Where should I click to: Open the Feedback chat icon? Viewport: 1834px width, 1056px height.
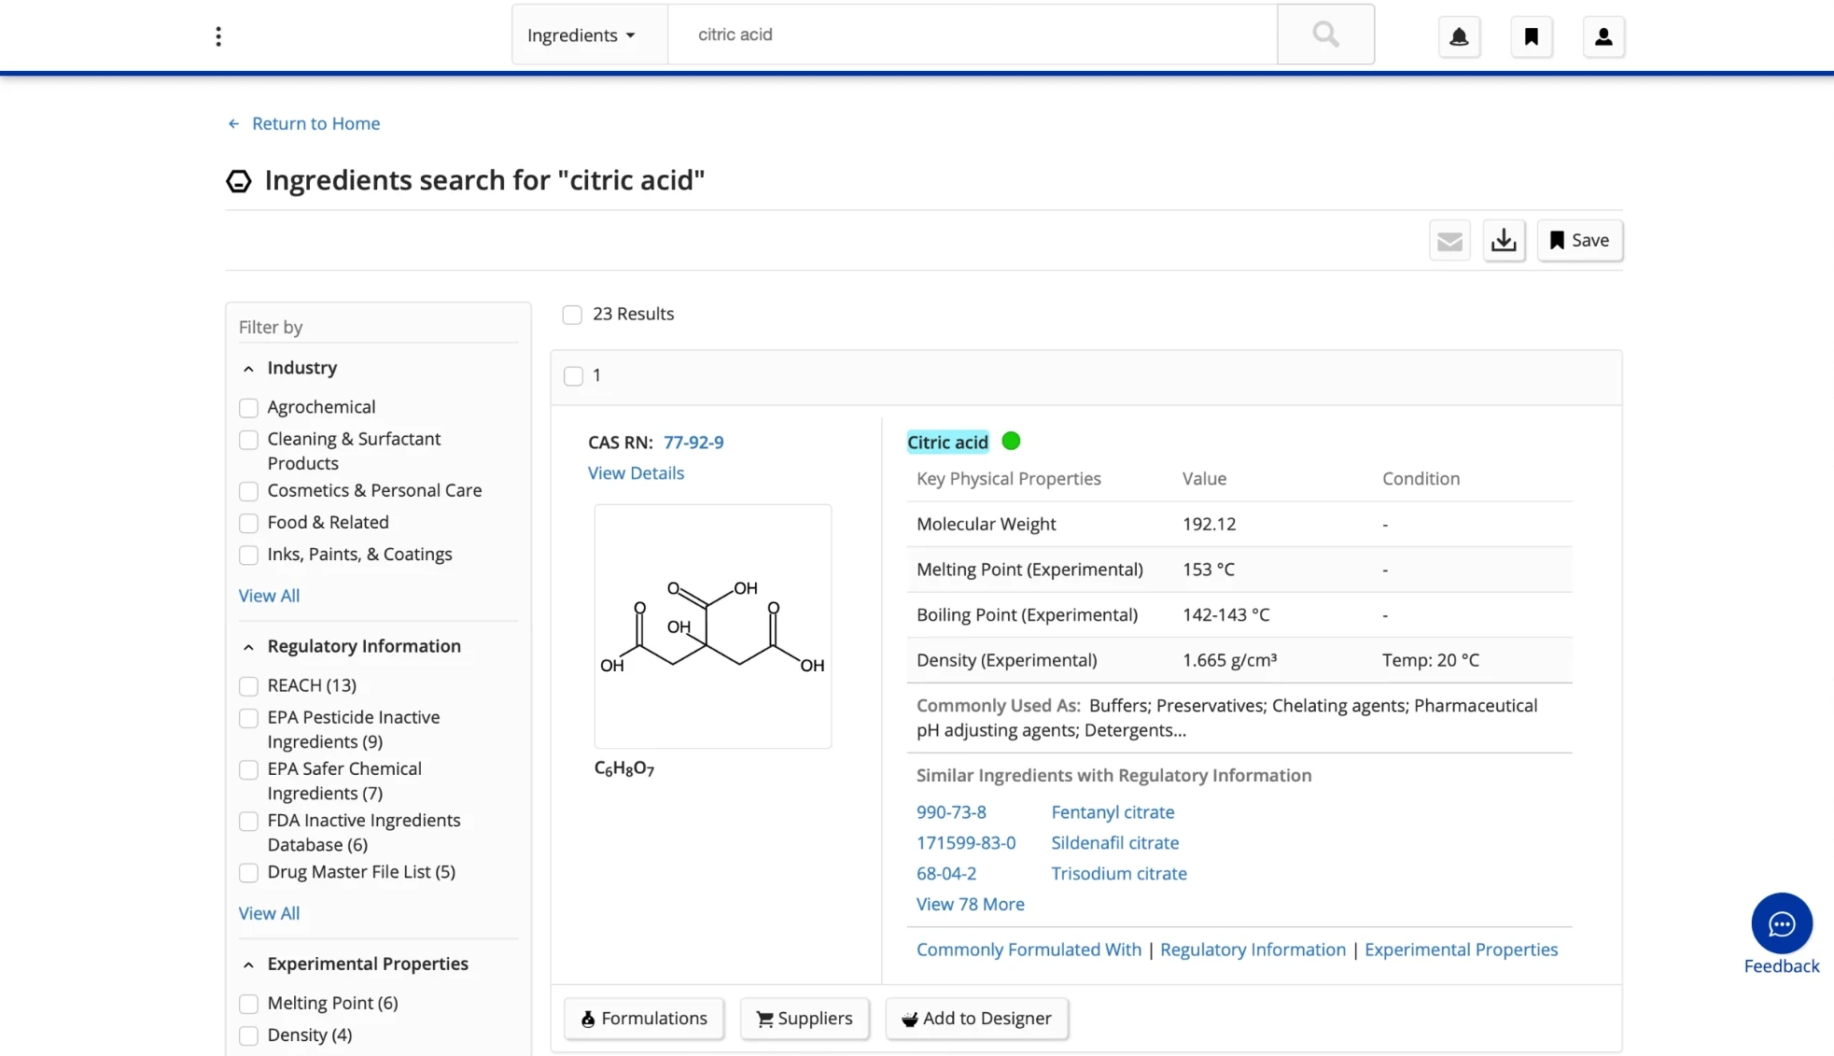[x=1781, y=924]
